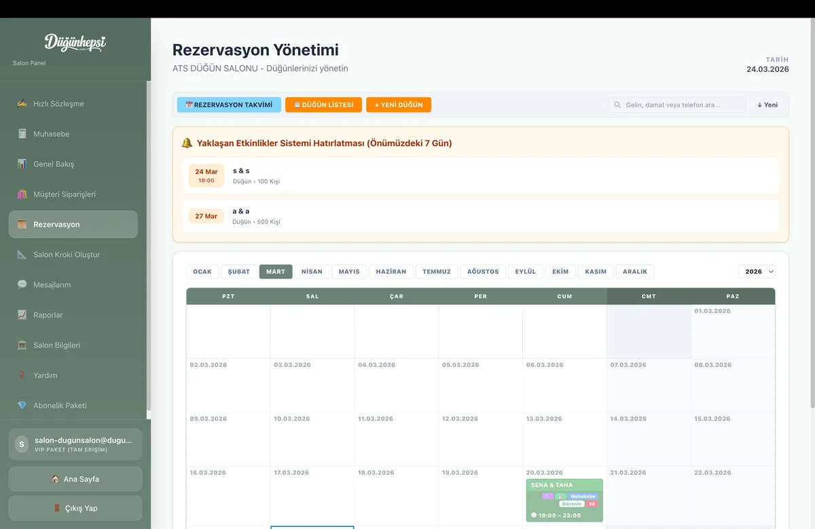This screenshot has width=815, height=529.
Task: Click the 24 Mar 19:00 date badge
Action: tap(206, 176)
